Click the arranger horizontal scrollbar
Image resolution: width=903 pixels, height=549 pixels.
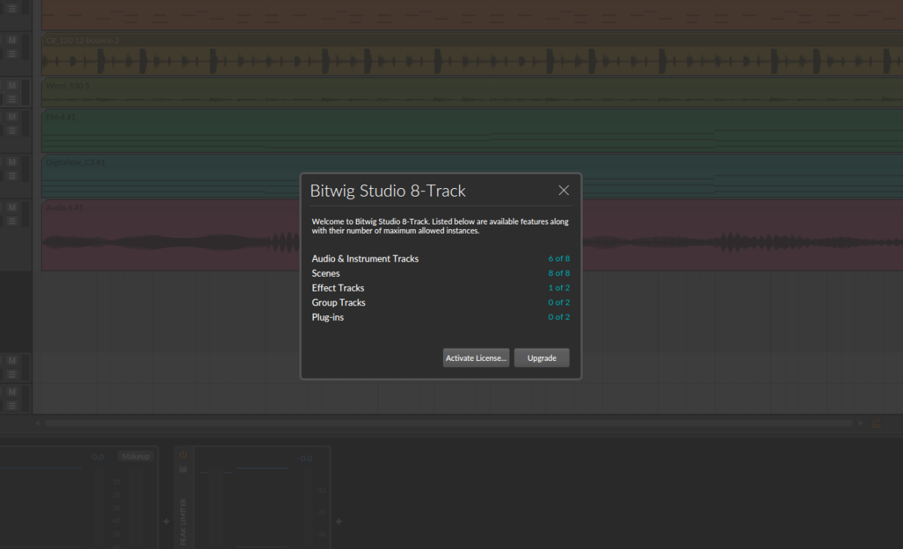(448, 423)
